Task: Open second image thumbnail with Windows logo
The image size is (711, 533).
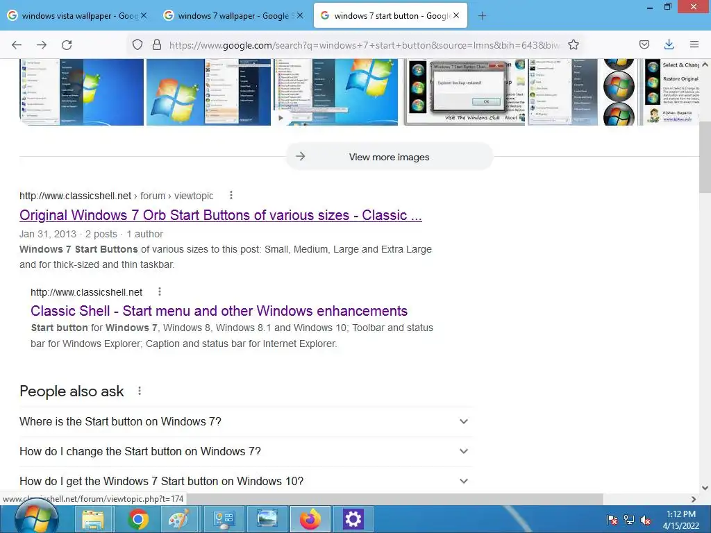Action: (208, 92)
